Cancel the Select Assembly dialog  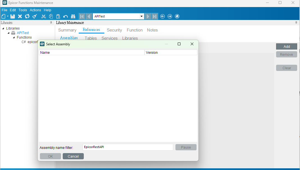click(x=73, y=156)
